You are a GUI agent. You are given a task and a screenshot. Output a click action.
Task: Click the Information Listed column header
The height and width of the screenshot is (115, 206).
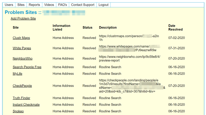[x=61, y=28]
